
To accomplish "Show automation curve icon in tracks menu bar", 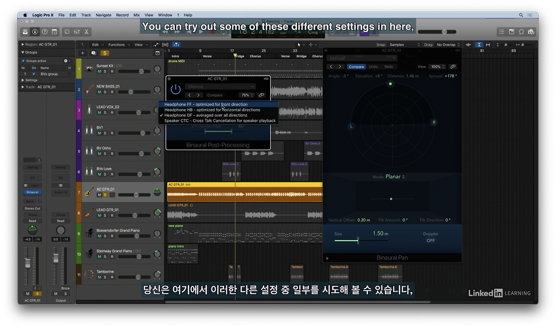I will [x=156, y=45].
